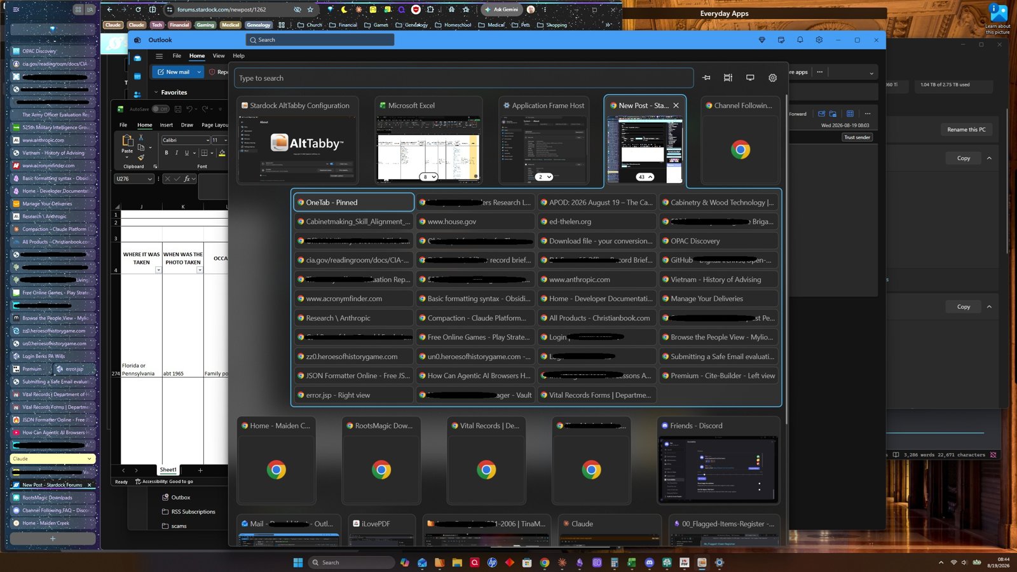Click the pin icon beside search box
The image size is (1017, 572).
706,78
